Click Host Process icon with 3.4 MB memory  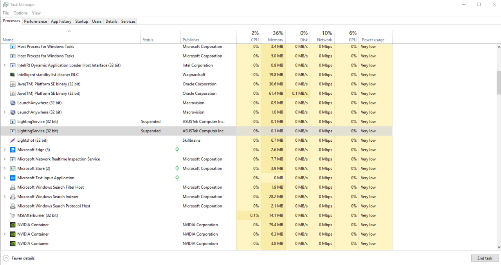tap(13, 47)
